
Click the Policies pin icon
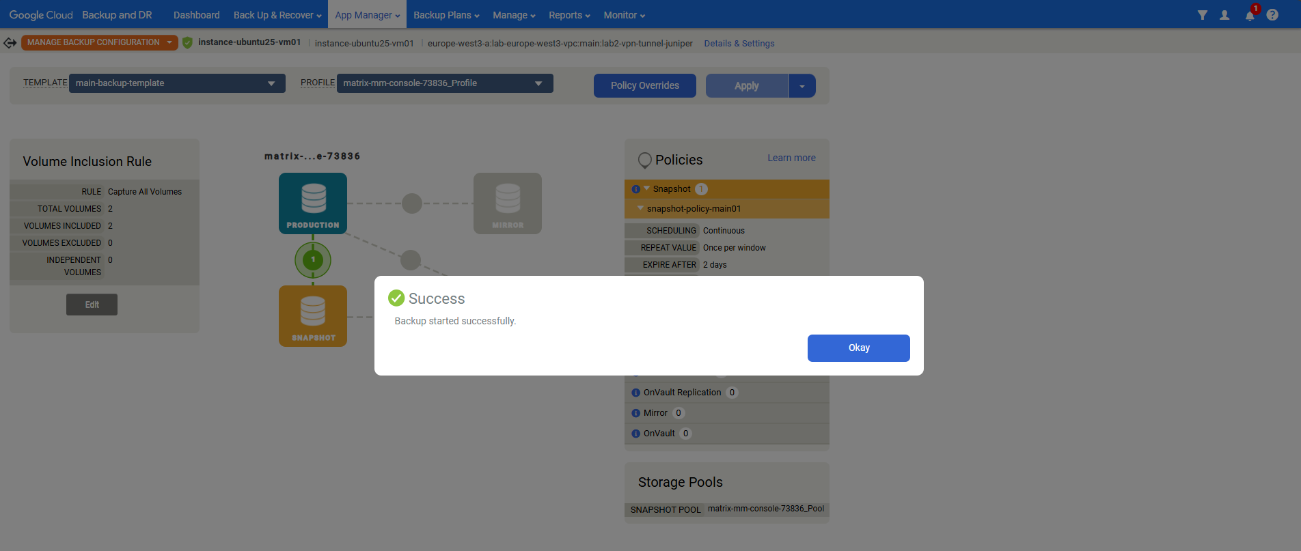tap(644, 160)
